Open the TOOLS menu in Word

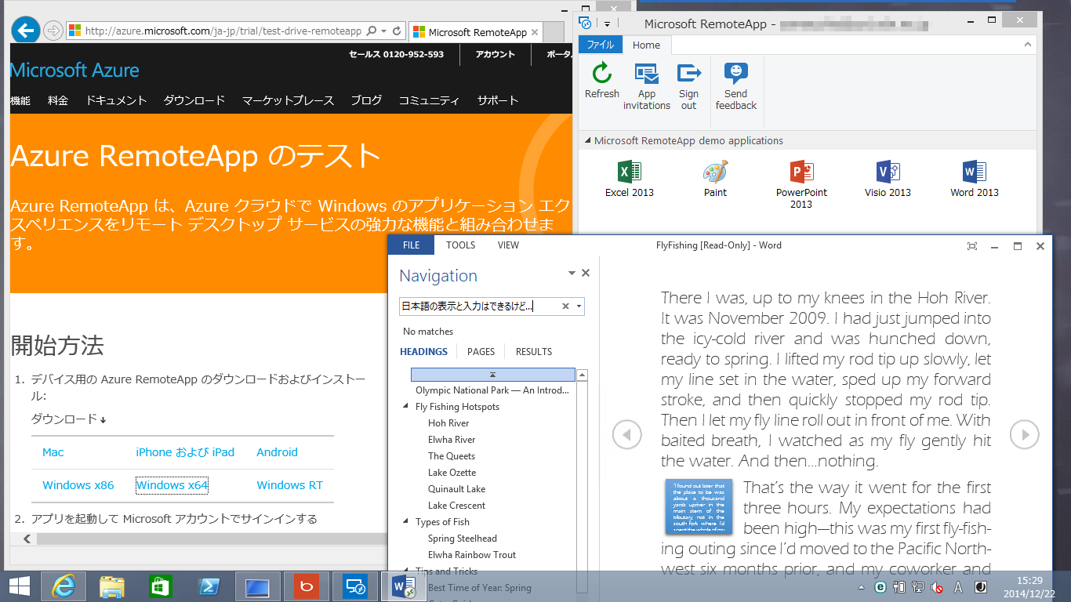coord(461,245)
